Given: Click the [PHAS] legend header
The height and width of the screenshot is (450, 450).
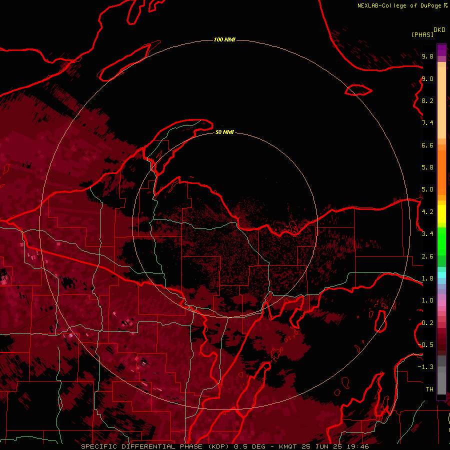Looking at the screenshot, I should [x=422, y=34].
